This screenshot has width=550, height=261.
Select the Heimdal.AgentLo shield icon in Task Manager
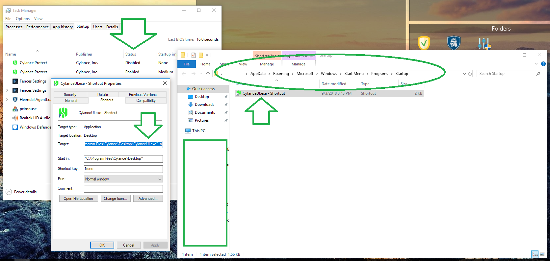(x=15, y=100)
